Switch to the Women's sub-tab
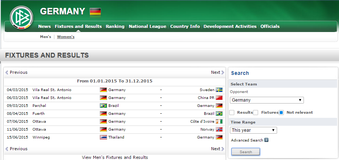 point(66,37)
